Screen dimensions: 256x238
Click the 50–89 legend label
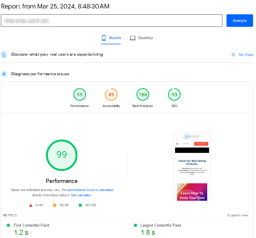coord(64,205)
